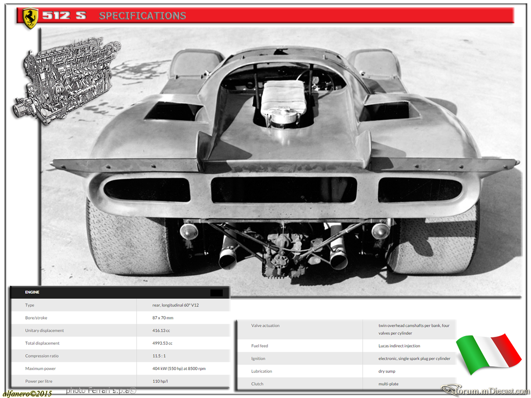Select the 'Unitary displacement' label
The height and width of the screenshot is (398, 531).
pyautogui.click(x=44, y=330)
